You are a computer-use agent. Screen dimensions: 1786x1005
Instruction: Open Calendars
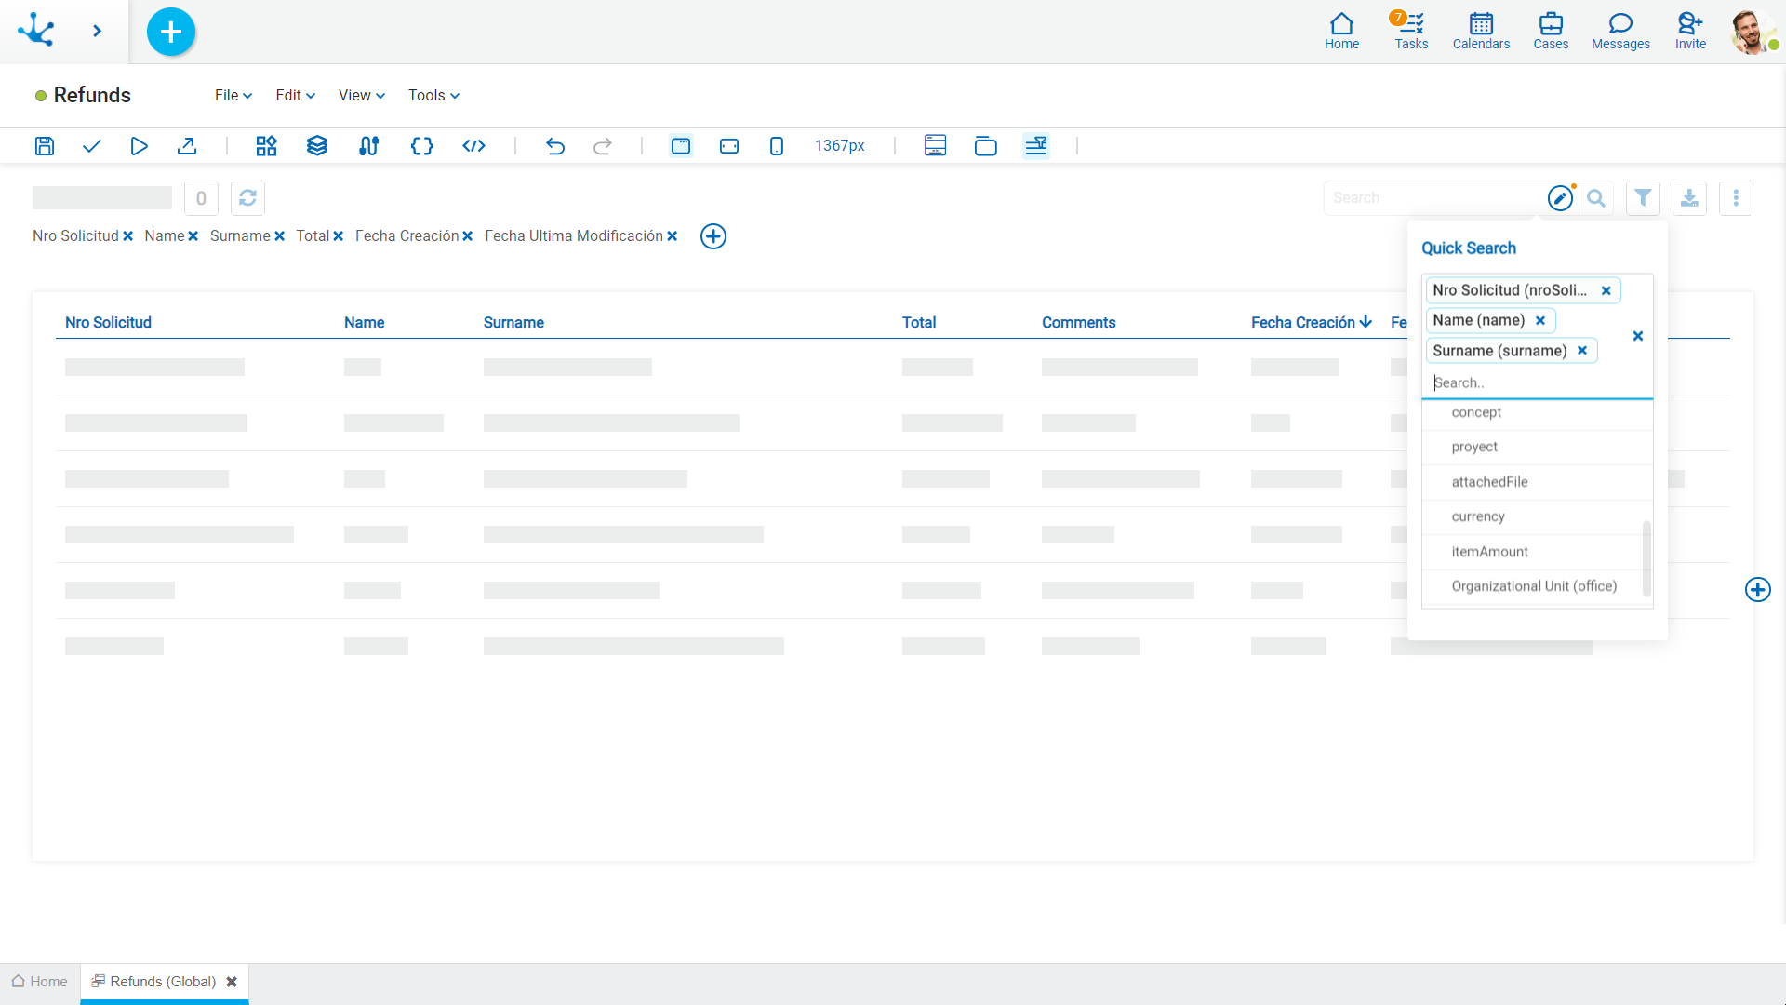(x=1482, y=32)
